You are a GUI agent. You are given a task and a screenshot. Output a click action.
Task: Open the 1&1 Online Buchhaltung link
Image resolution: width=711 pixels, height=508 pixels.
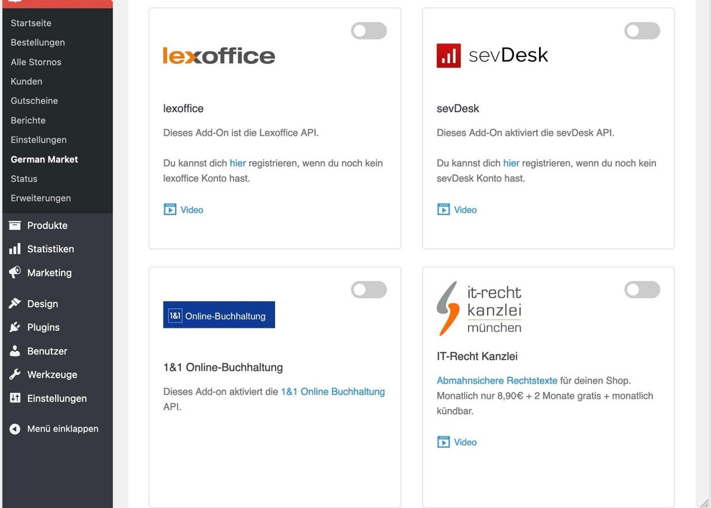coord(333,392)
